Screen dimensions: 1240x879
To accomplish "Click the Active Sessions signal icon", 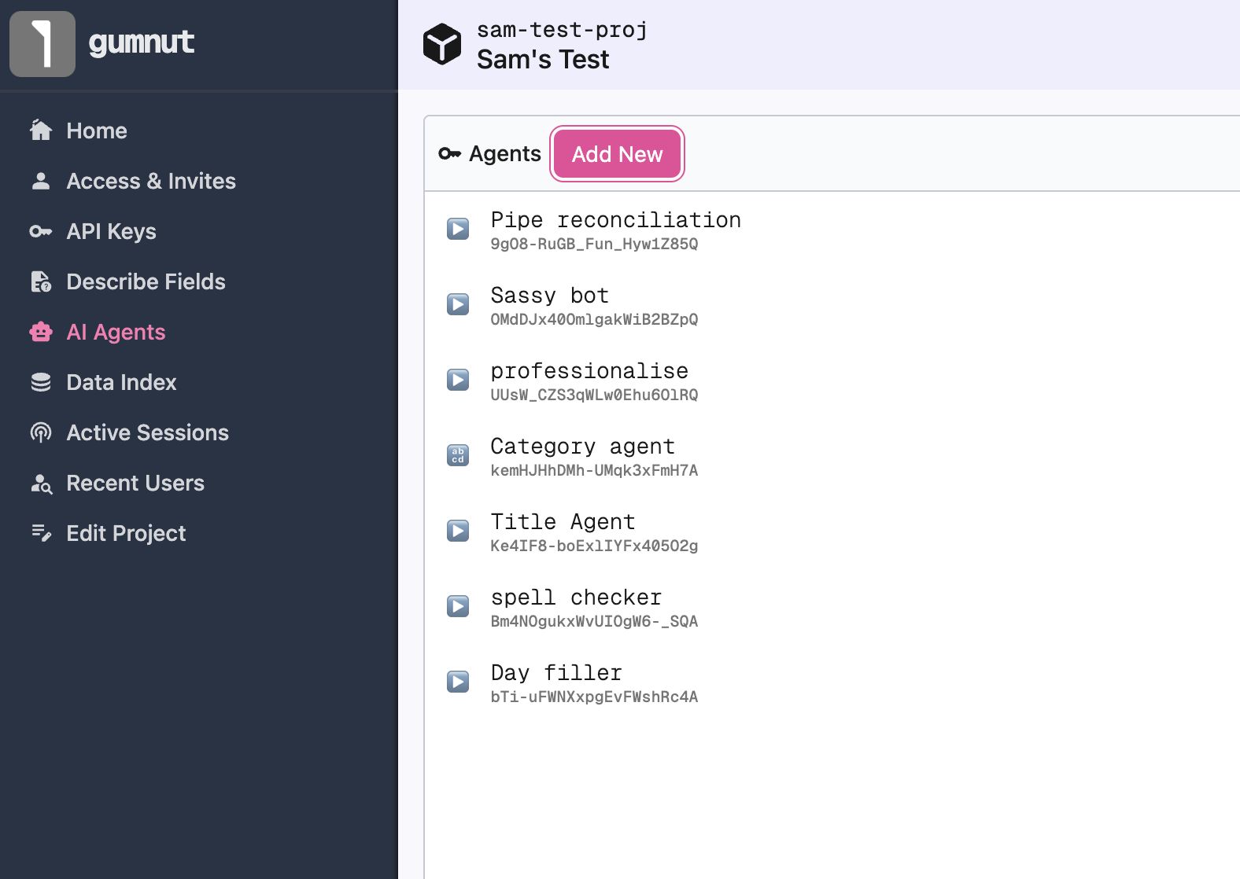I will click(41, 432).
